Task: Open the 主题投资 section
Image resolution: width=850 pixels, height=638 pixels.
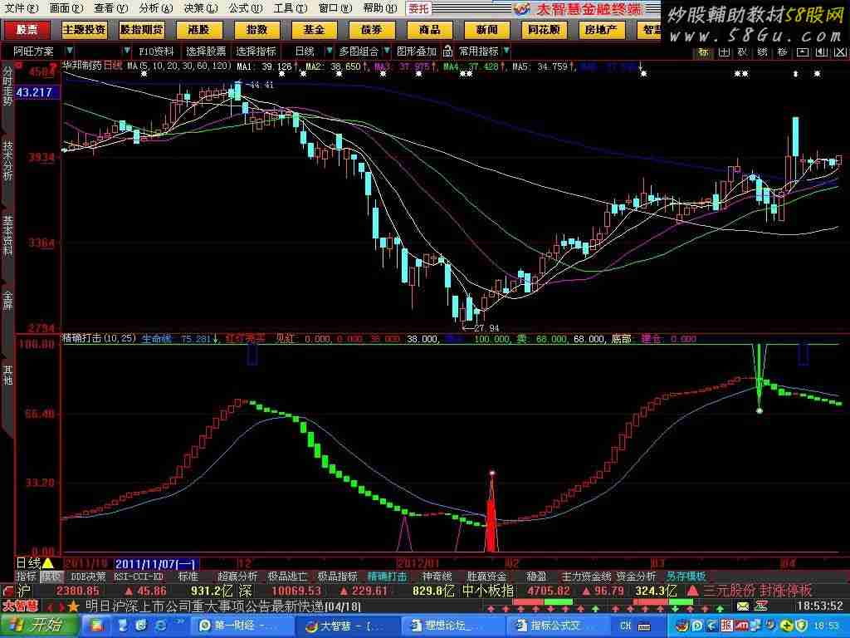Action: tap(84, 30)
